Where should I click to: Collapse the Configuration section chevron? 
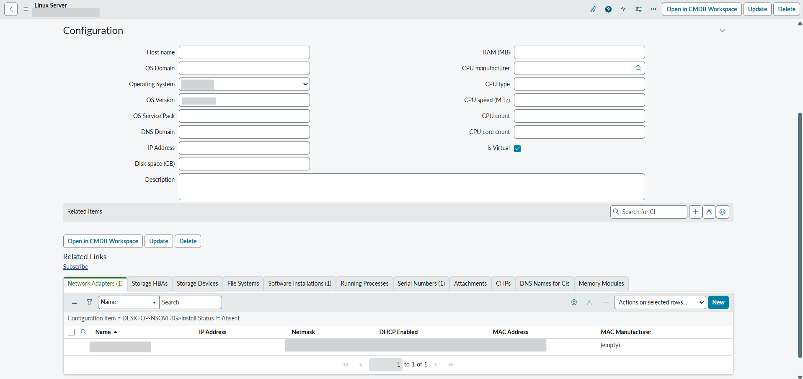(x=722, y=31)
